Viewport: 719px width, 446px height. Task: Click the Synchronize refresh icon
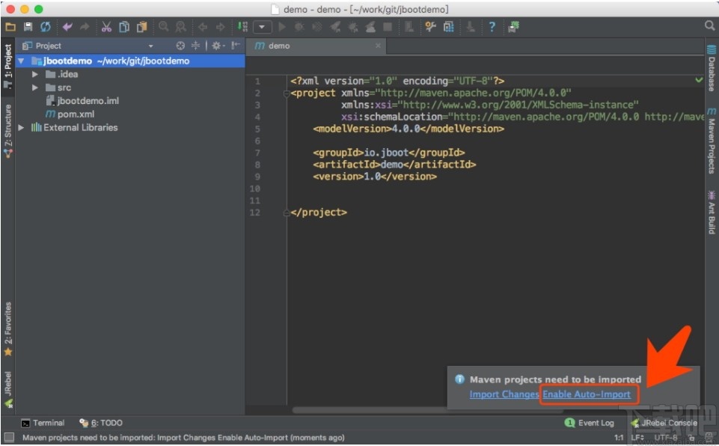pos(46,27)
